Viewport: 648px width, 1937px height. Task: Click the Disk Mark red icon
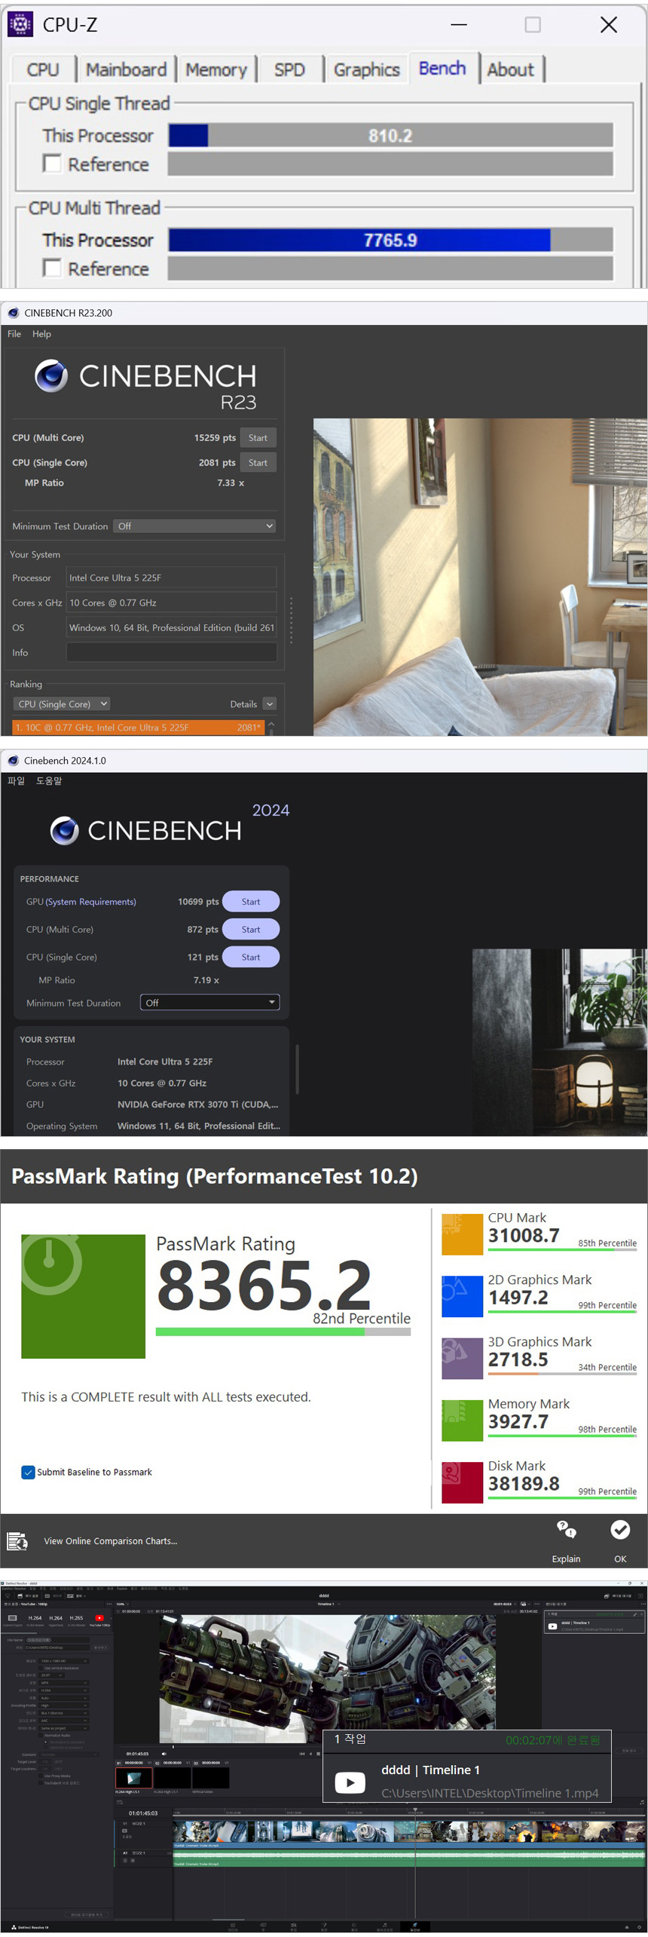tap(462, 1482)
